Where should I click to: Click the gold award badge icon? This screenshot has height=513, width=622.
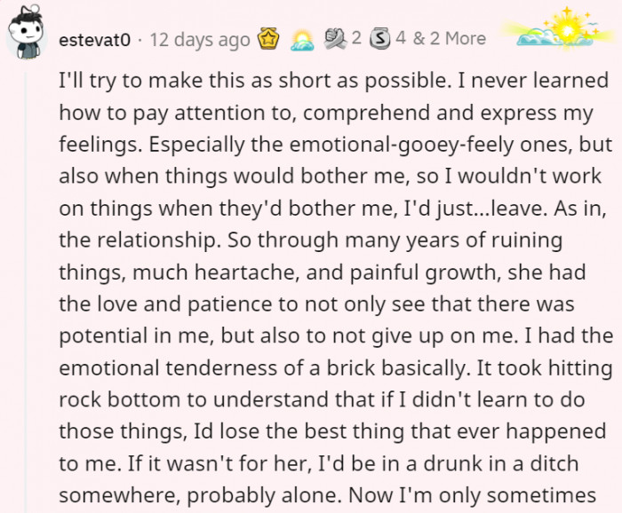click(267, 39)
